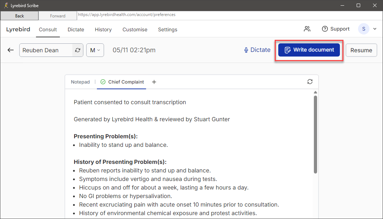Click 'Patient consented to consult transcription' text

pyautogui.click(x=130, y=102)
